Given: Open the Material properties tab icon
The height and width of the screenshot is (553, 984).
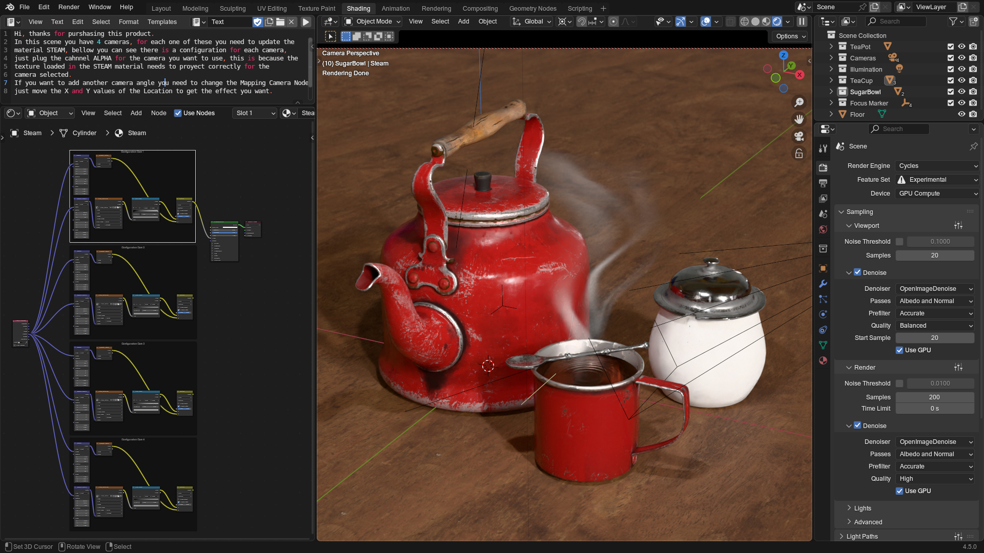Looking at the screenshot, I should [823, 360].
